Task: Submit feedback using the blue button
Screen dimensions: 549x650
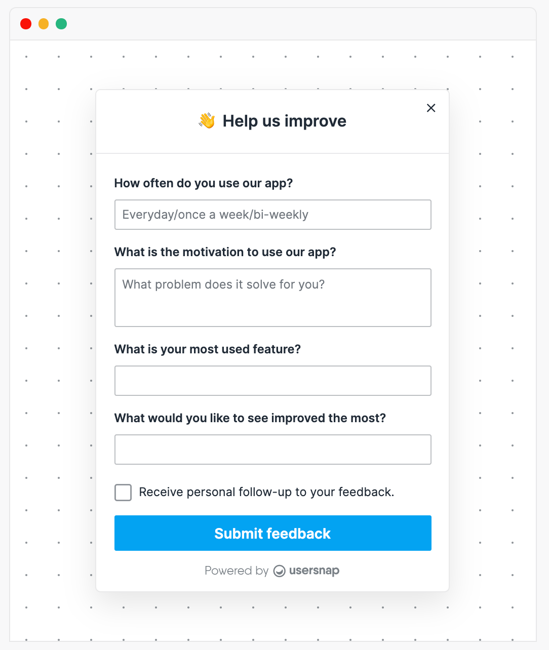Action: point(273,533)
